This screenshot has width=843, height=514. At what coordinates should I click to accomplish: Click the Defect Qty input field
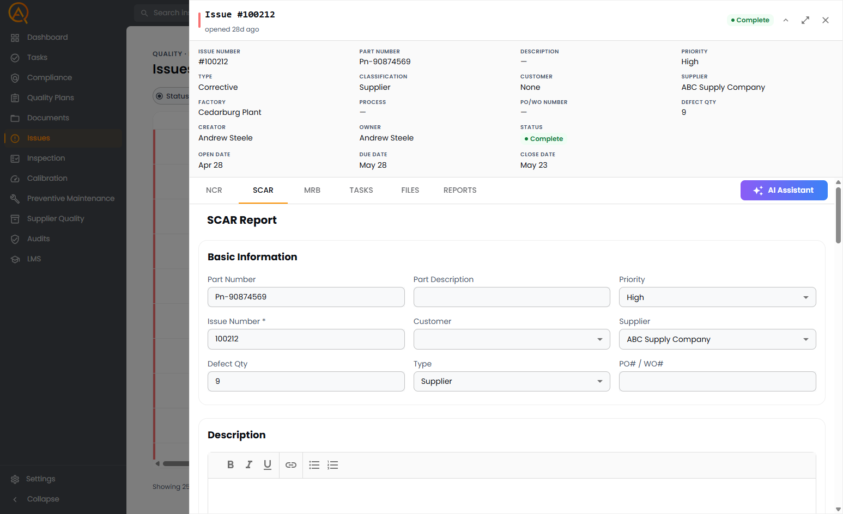click(x=306, y=381)
